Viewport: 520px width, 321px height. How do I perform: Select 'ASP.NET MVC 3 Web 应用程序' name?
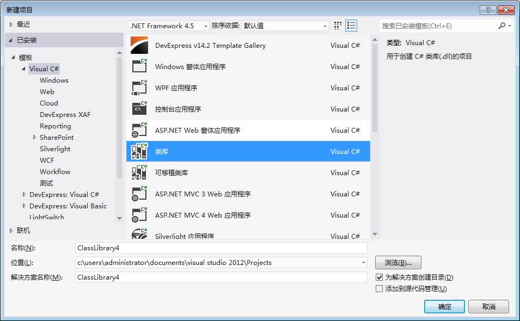(x=203, y=194)
